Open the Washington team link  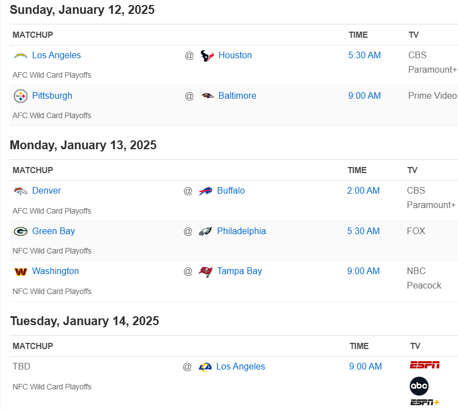[56, 271]
